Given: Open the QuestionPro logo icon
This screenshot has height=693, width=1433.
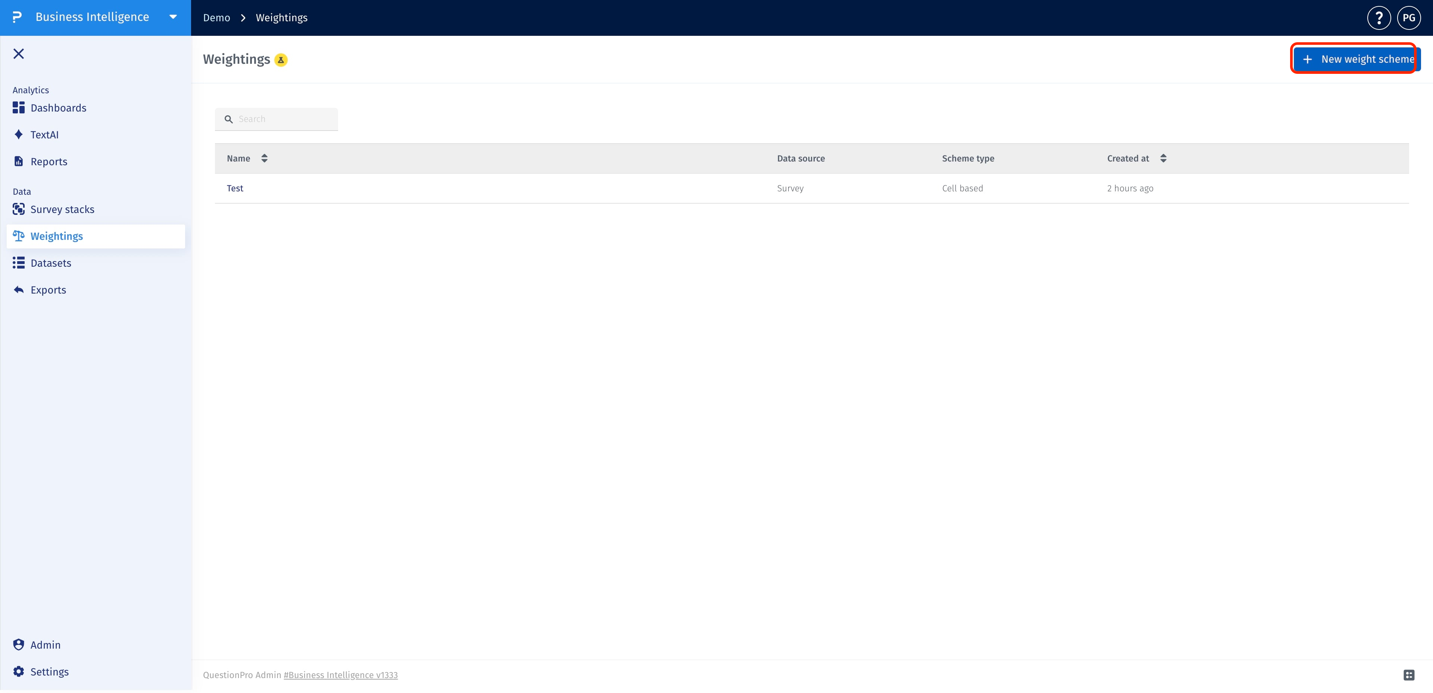Looking at the screenshot, I should tap(17, 17).
